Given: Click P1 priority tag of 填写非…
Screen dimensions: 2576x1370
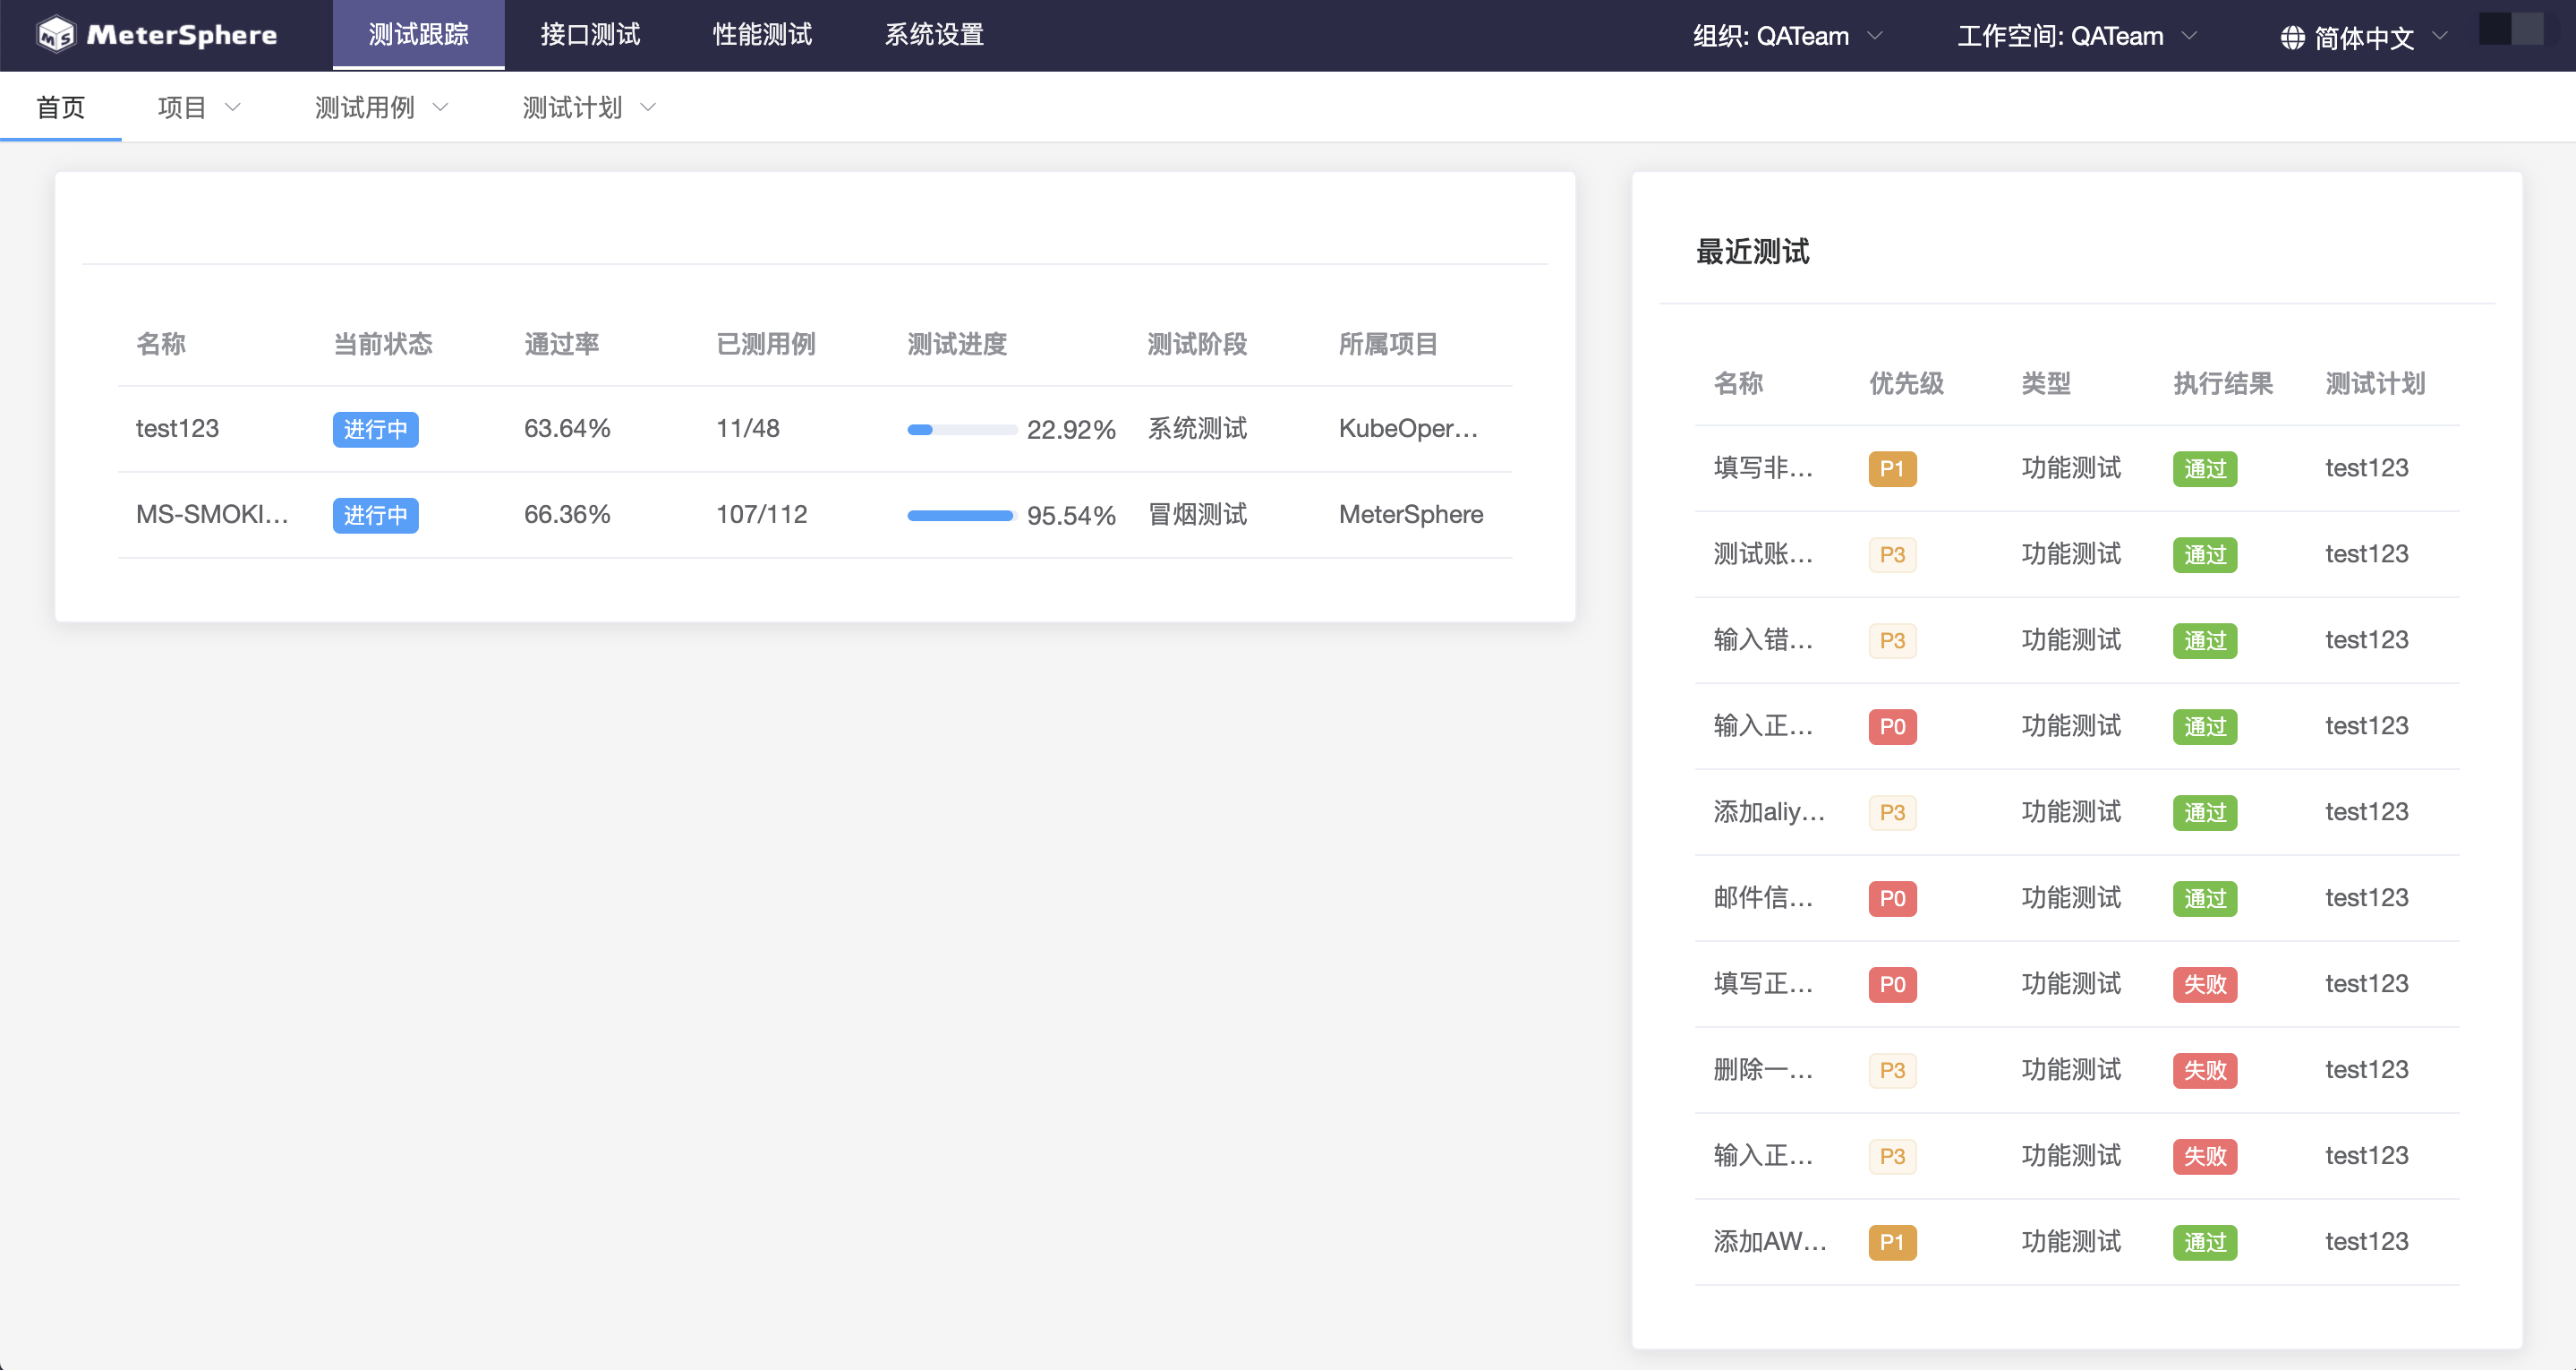Looking at the screenshot, I should coord(1892,469).
